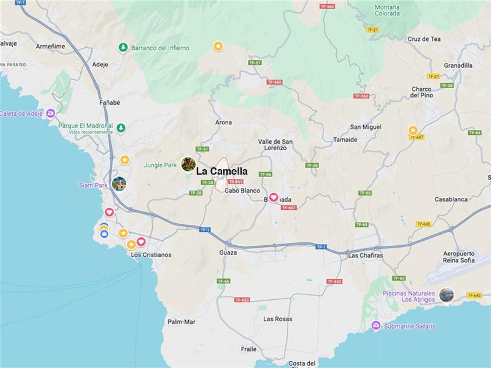Click the red dotted La Camella boundary

point(221,175)
